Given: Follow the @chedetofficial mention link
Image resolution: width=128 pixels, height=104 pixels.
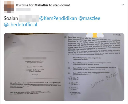Looking at the screenshot, I should (20, 25).
